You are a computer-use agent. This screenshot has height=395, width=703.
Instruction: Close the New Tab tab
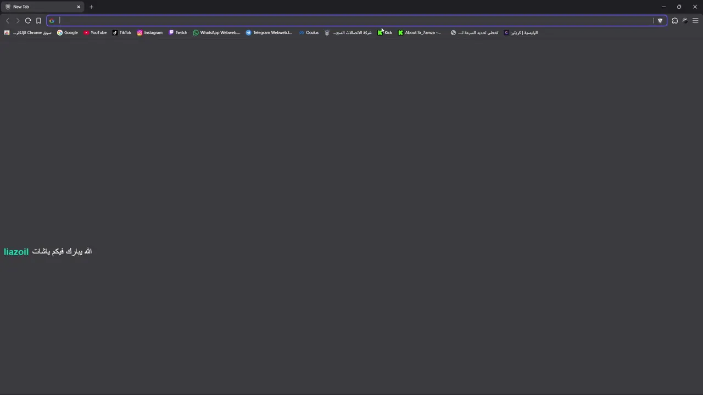tap(79, 7)
